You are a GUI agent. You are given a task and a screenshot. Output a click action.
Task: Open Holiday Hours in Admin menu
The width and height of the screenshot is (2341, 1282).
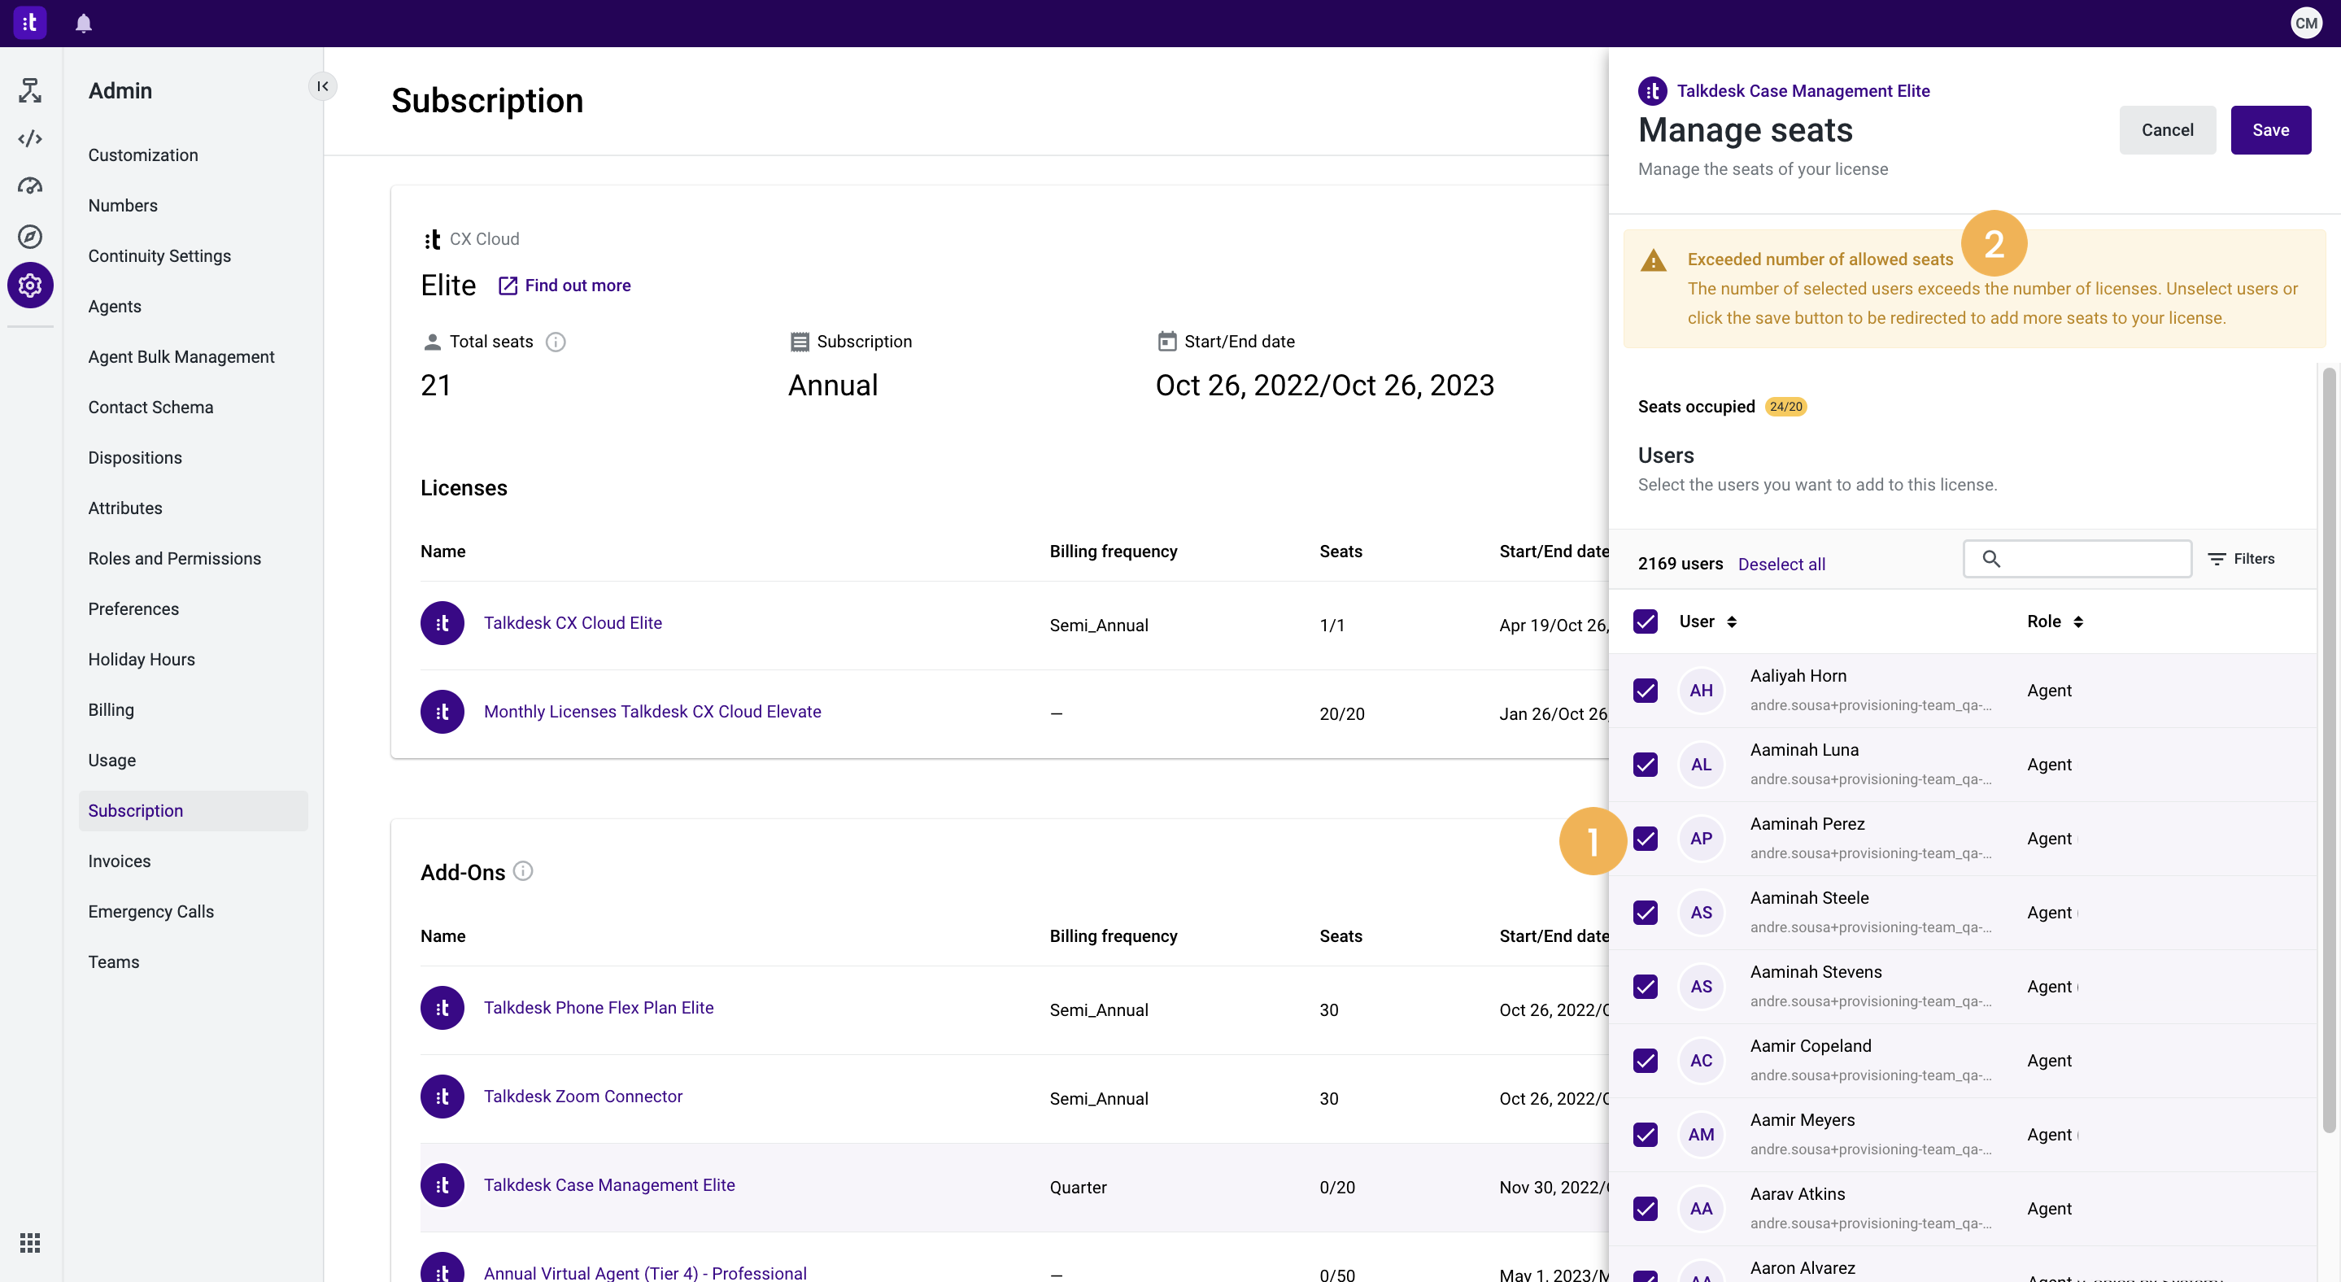(141, 660)
